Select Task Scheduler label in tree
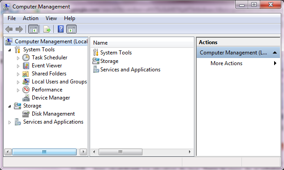The image size is (284, 170). [49, 58]
